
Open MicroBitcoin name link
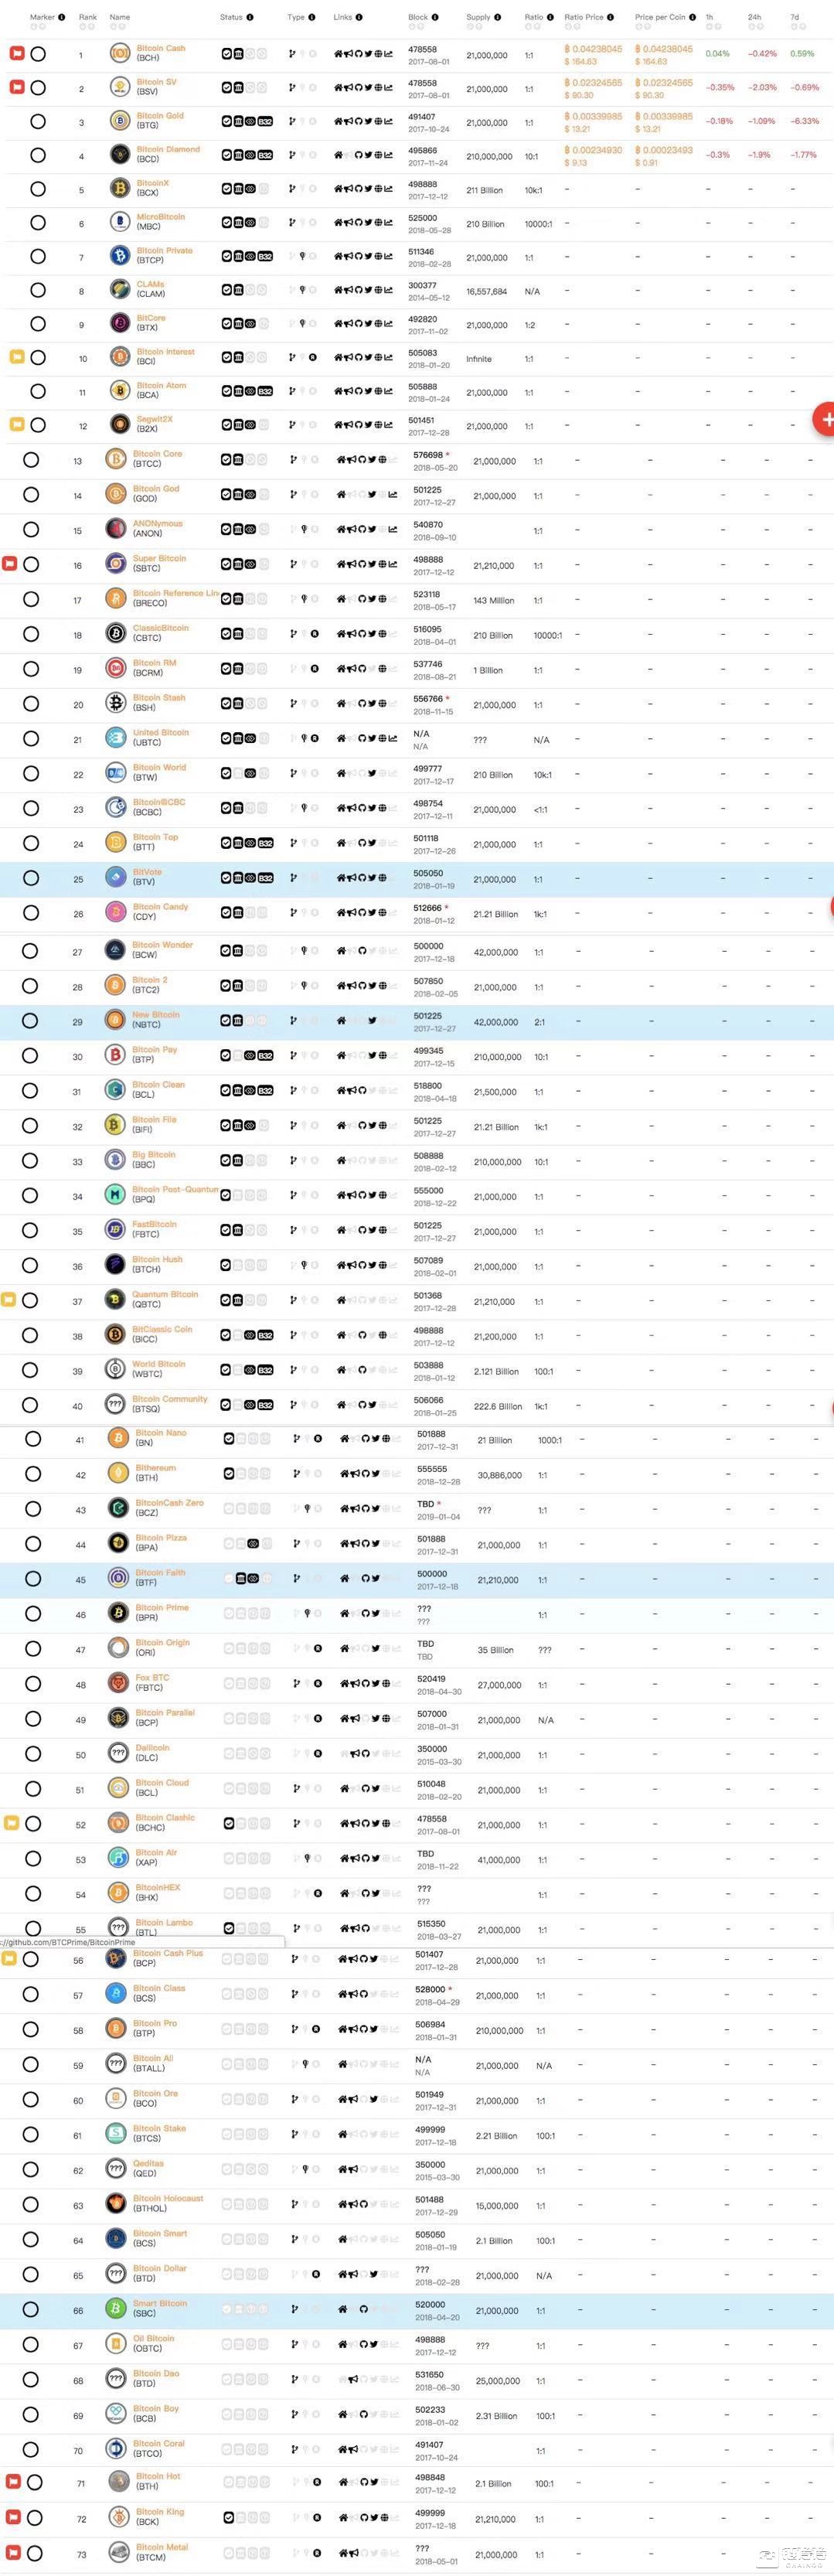(x=161, y=217)
